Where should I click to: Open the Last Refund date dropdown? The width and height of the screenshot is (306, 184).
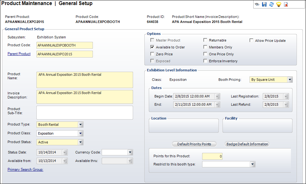[x=286, y=105]
